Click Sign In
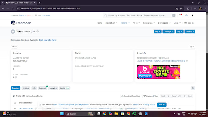Screen dimensions: 208x117 pos(189,23)
